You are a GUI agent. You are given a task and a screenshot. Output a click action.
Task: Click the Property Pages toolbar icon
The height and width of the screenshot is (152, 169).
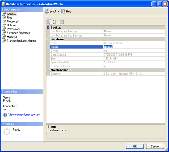pyautogui.click(x=62, y=22)
